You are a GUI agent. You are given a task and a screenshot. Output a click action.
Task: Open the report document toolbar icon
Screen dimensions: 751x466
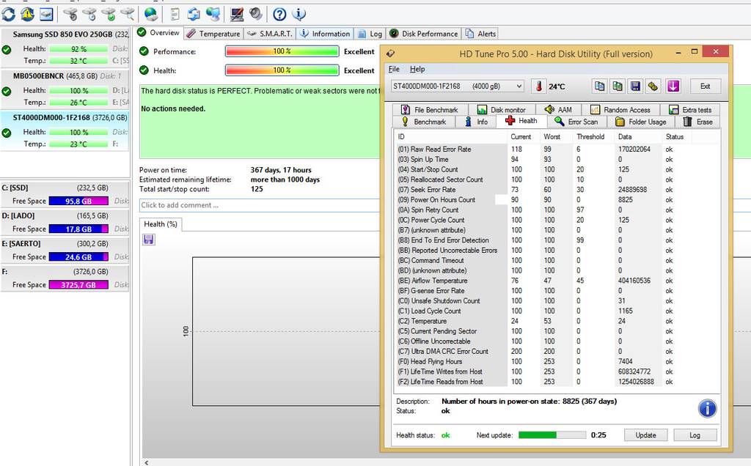(175, 15)
